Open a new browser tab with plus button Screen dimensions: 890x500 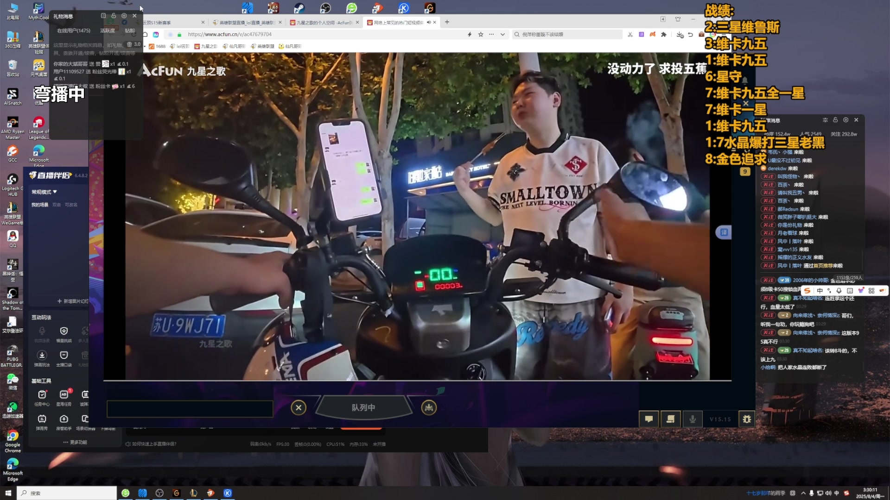[x=447, y=22]
